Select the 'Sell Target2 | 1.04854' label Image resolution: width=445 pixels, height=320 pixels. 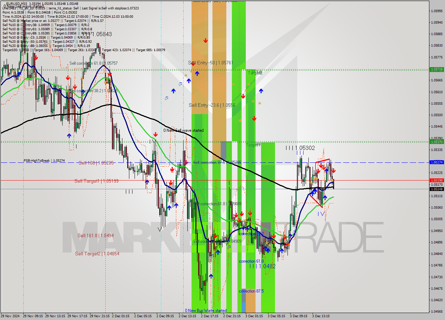(x=97, y=254)
